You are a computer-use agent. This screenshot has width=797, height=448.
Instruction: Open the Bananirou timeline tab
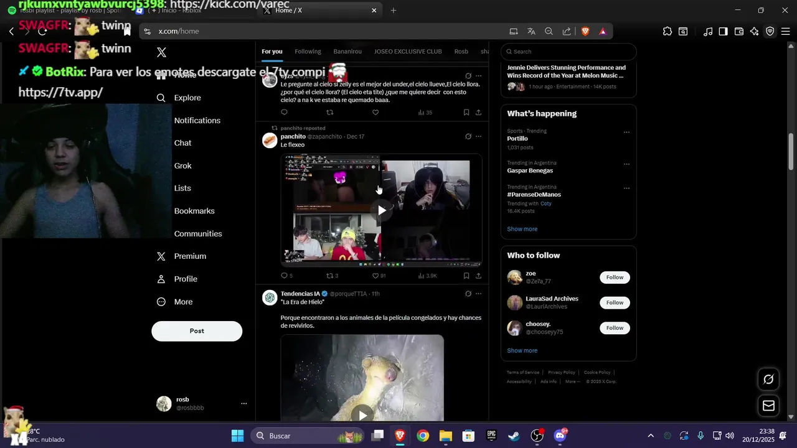point(347,52)
